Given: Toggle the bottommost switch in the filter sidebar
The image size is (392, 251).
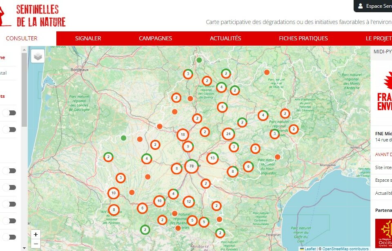Looking at the screenshot, I should pos(9,237).
